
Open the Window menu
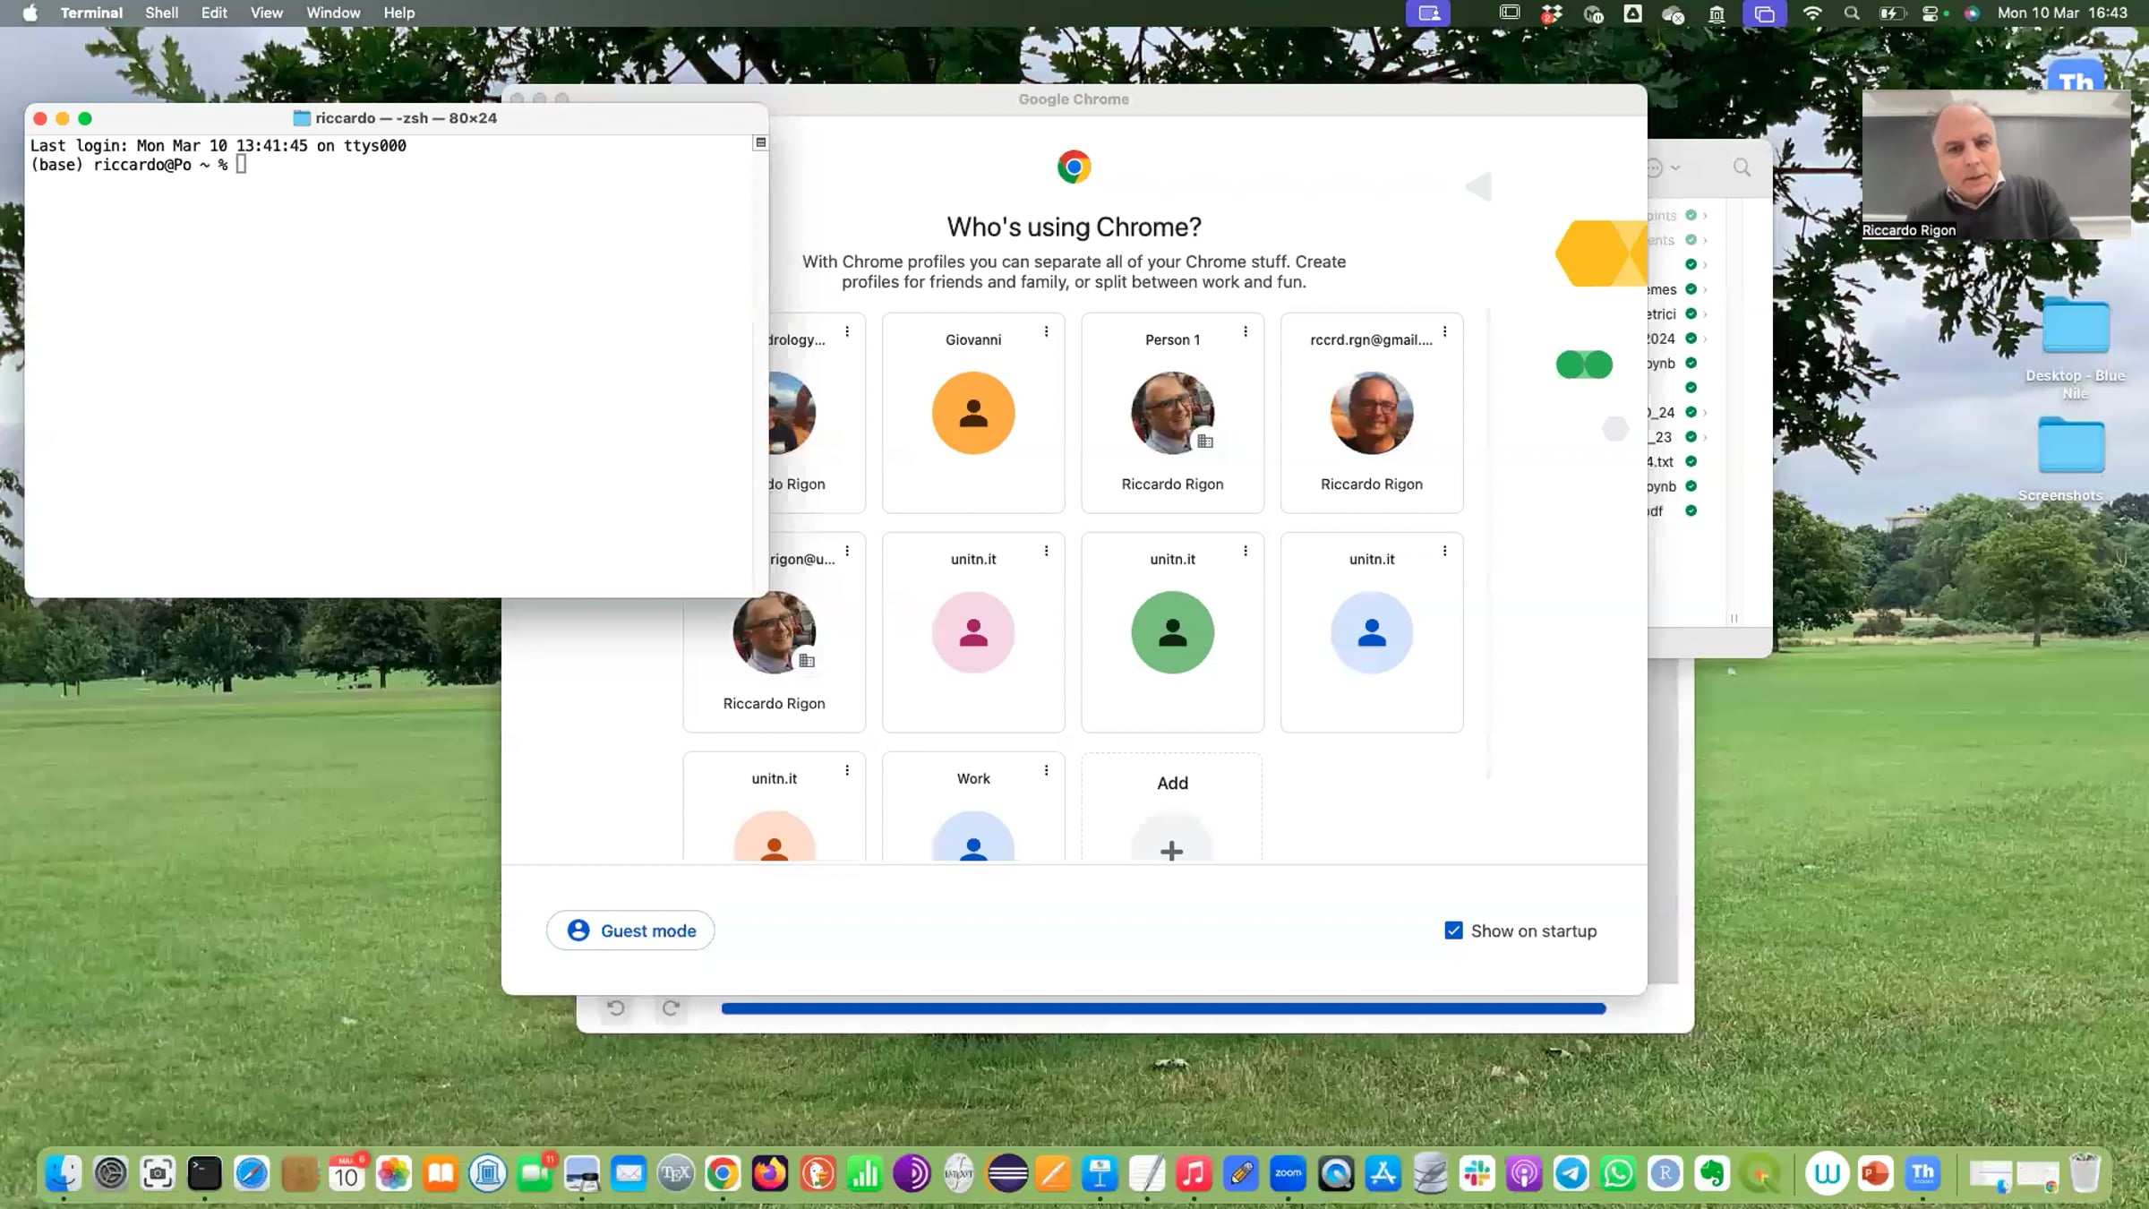point(333,13)
